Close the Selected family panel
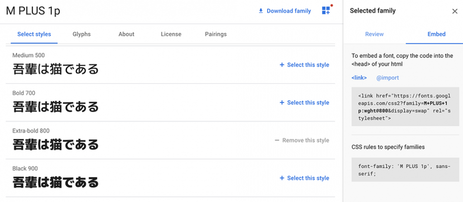The image size is (463, 202). (455, 11)
